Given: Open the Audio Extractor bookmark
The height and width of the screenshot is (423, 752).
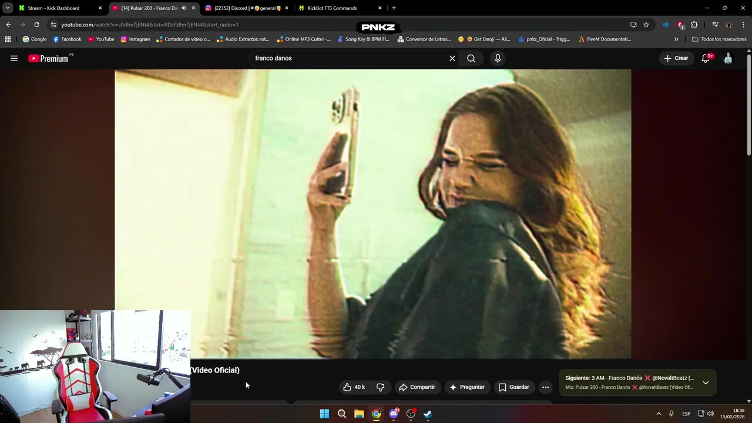Looking at the screenshot, I should pyautogui.click(x=243, y=39).
